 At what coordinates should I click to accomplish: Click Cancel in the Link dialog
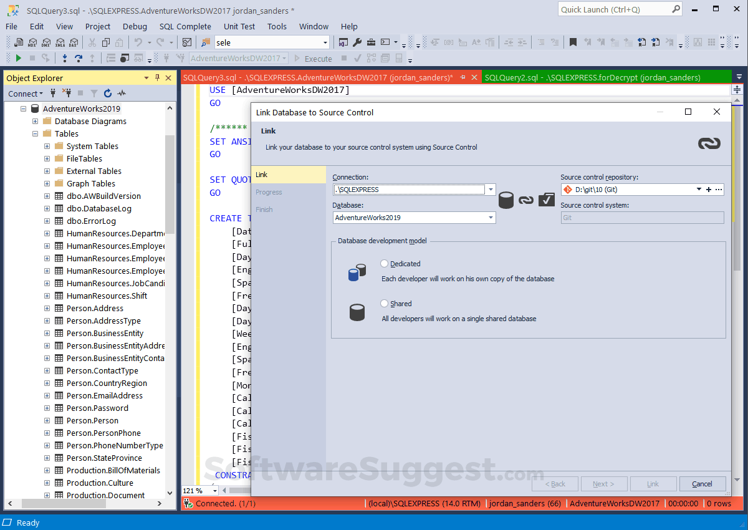pyautogui.click(x=702, y=484)
